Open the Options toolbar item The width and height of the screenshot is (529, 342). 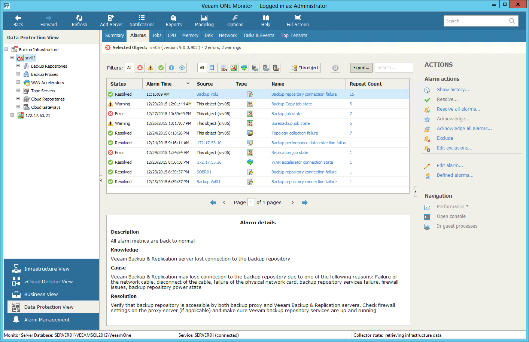tap(235, 21)
